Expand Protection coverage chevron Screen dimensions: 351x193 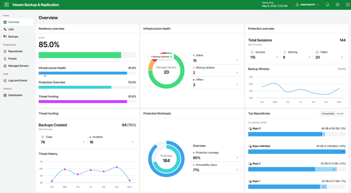(237, 157)
